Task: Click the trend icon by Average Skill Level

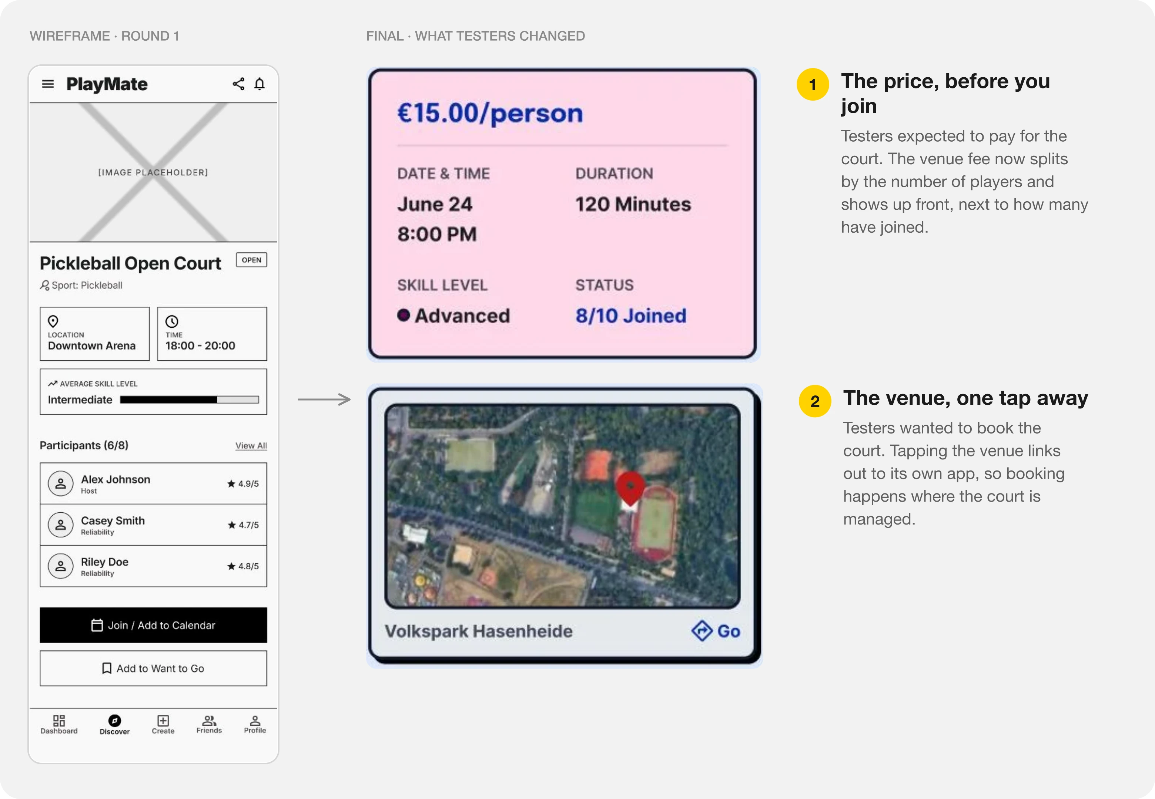Action: pos(53,384)
